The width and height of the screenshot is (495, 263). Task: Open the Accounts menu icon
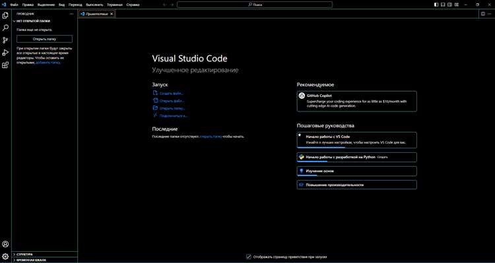[x=5, y=244]
